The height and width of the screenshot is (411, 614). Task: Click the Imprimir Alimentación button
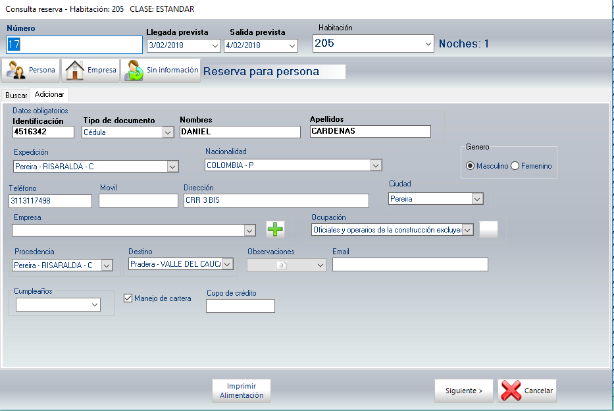click(x=242, y=391)
